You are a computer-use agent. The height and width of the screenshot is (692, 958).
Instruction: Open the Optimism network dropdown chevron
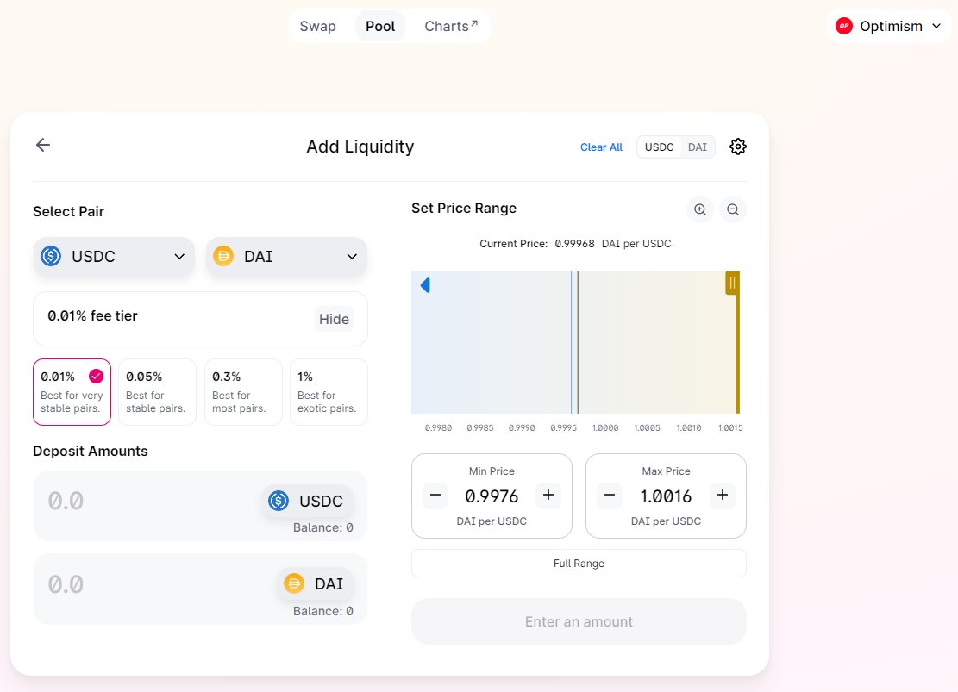[x=936, y=26]
